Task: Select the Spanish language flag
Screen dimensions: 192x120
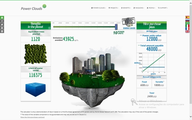Action: [x=187, y=17]
